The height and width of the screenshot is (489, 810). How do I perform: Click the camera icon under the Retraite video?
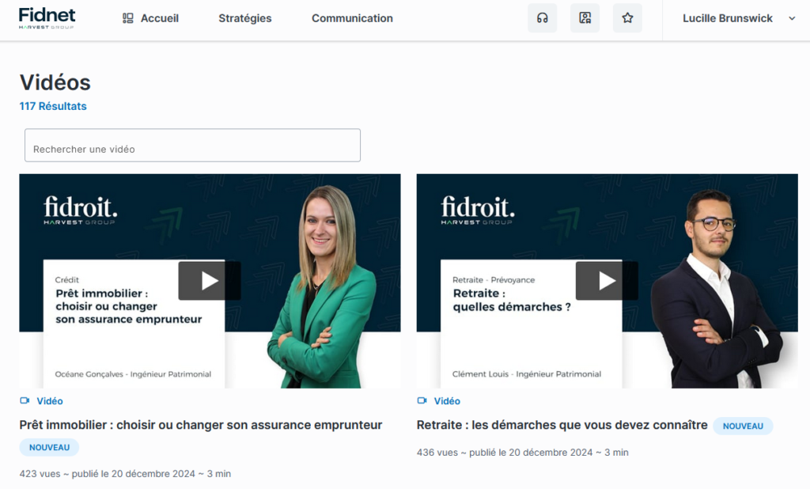click(422, 400)
